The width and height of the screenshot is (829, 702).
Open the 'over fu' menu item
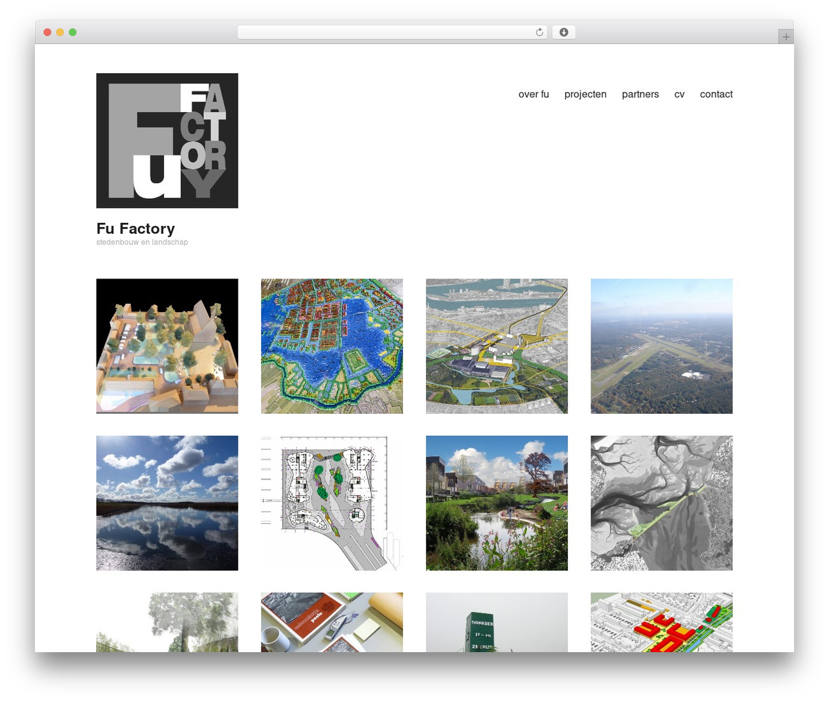pos(534,94)
